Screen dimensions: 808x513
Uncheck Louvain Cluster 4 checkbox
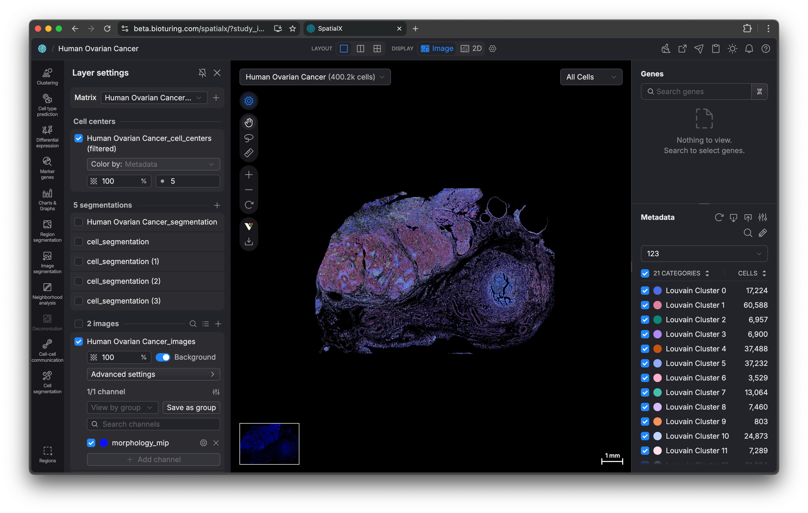click(x=645, y=349)
